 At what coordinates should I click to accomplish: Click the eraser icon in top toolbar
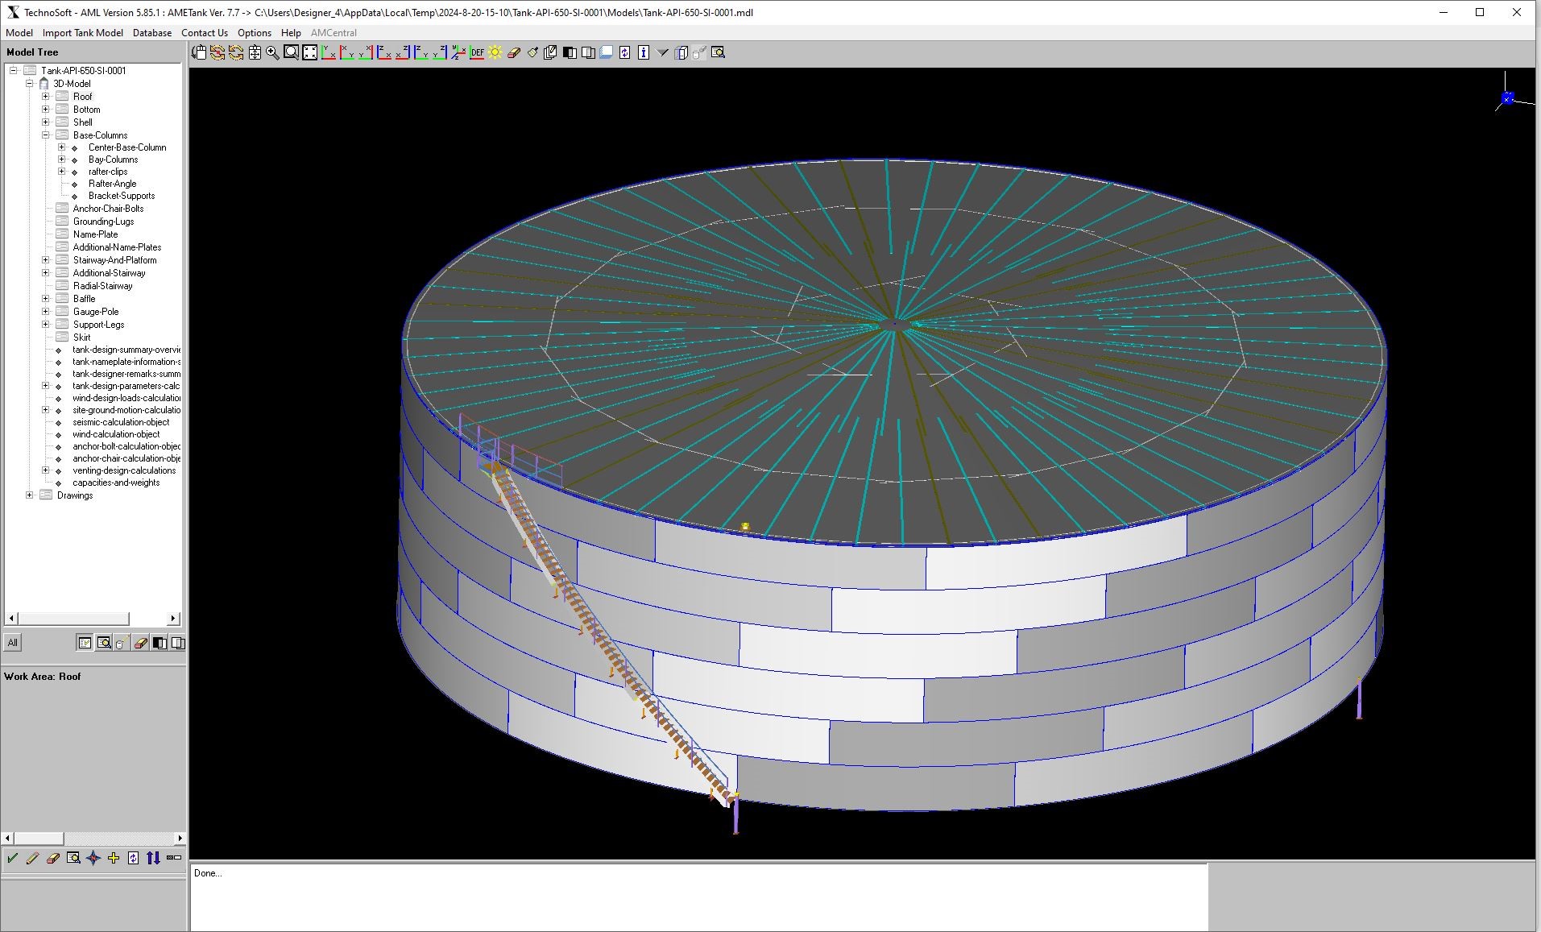[x=514, y=52]
